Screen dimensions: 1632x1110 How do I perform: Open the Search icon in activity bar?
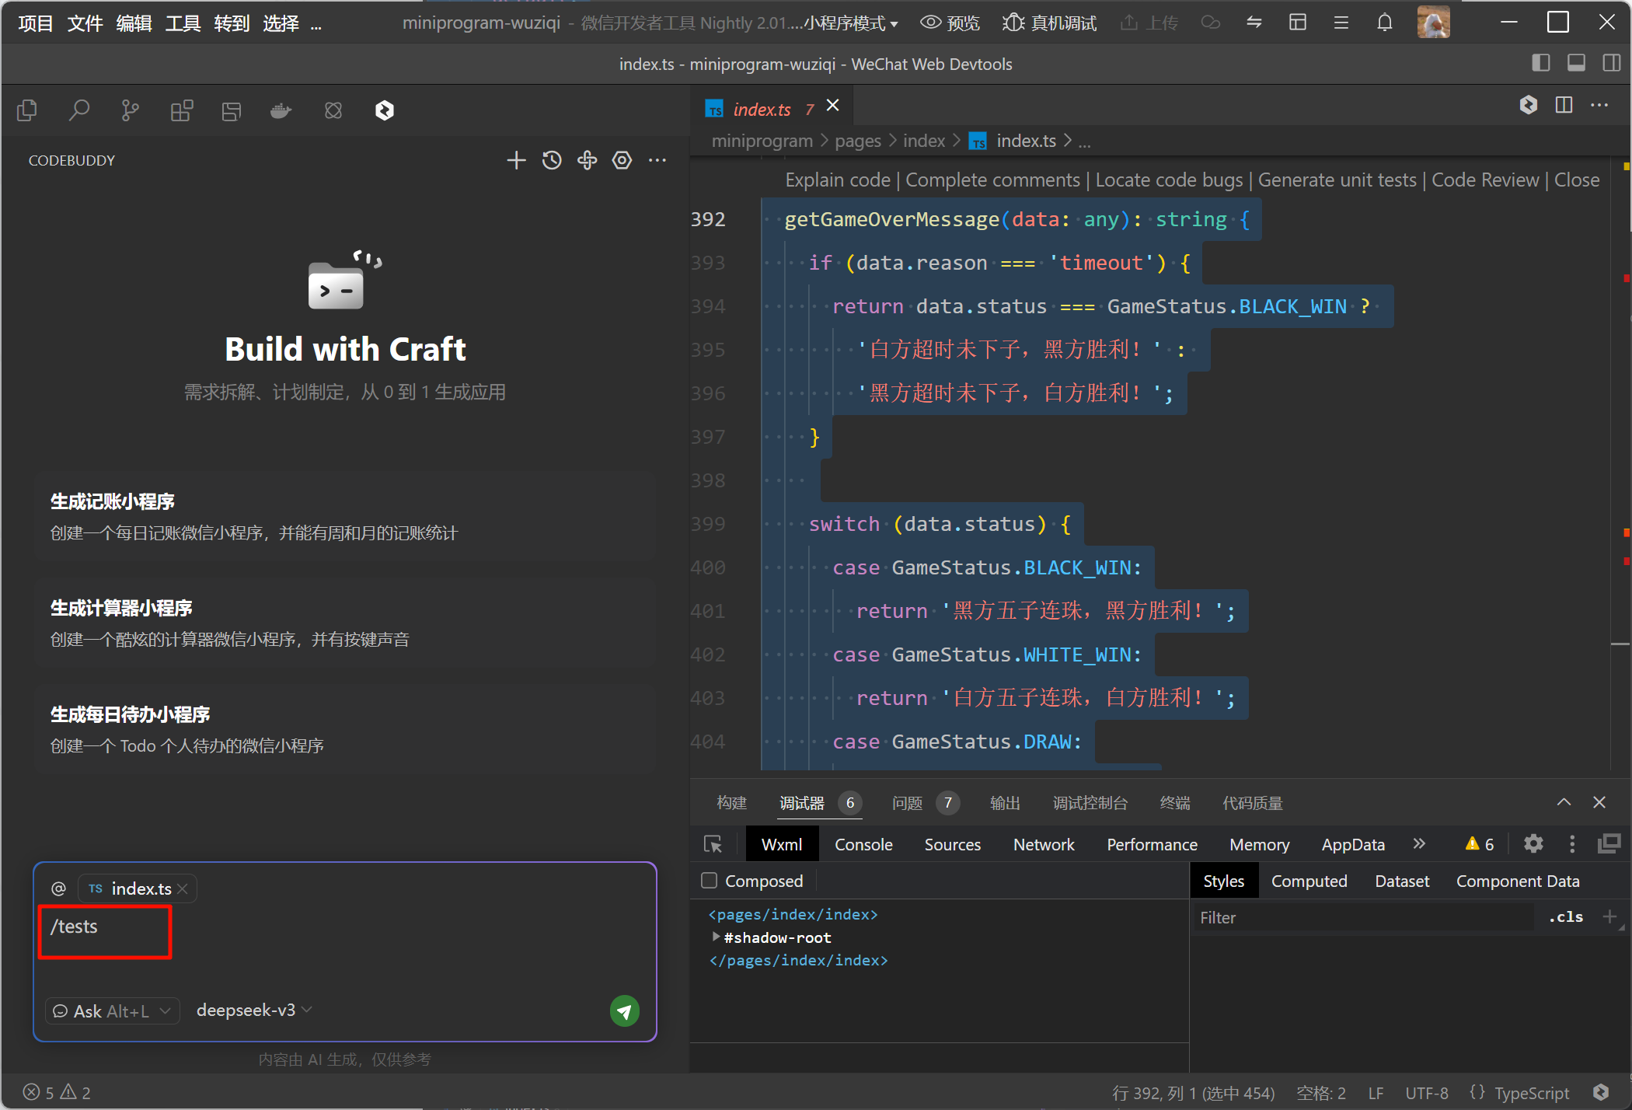[78, 110]
